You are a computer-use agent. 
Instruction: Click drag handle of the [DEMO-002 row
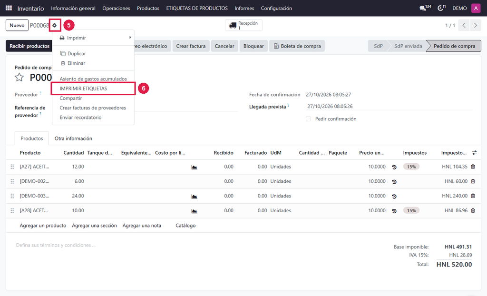[12, 181]
